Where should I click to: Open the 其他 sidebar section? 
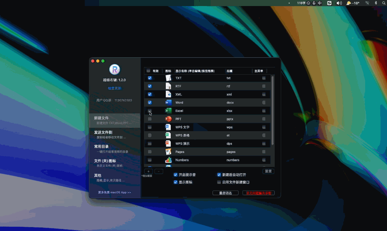[115, 177]
